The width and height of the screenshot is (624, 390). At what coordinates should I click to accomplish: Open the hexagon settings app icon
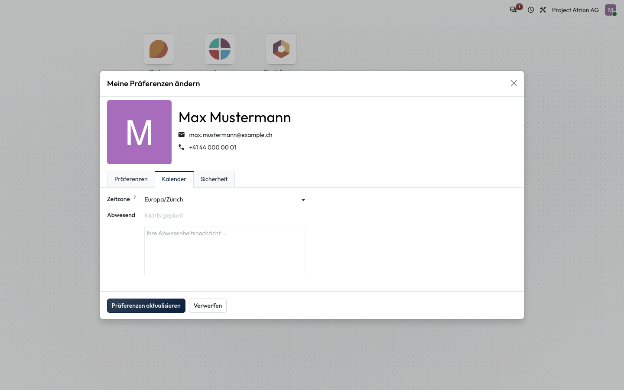pos(281,49)
